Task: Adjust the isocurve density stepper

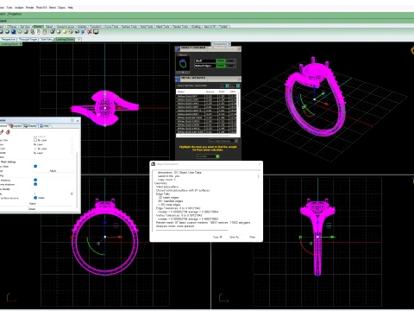Action: point(72,194)
